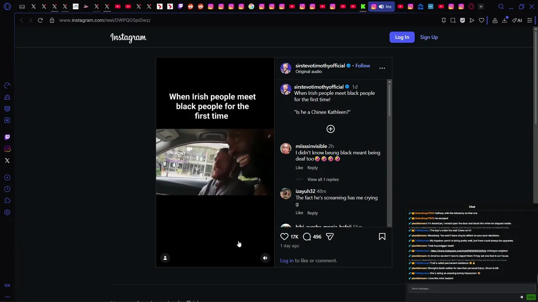This screenshot has height=302, width=538.
Task: Click the green Chat send button
Action: tap(531, 297)
